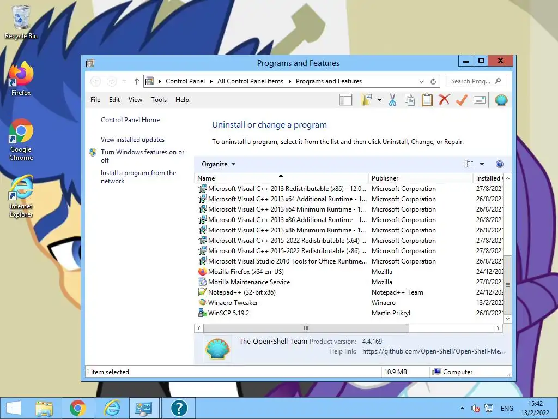Viewport: 558px width, 419px height.
Task: Show hidden tray icons arrow
Action: pos(462,408)
